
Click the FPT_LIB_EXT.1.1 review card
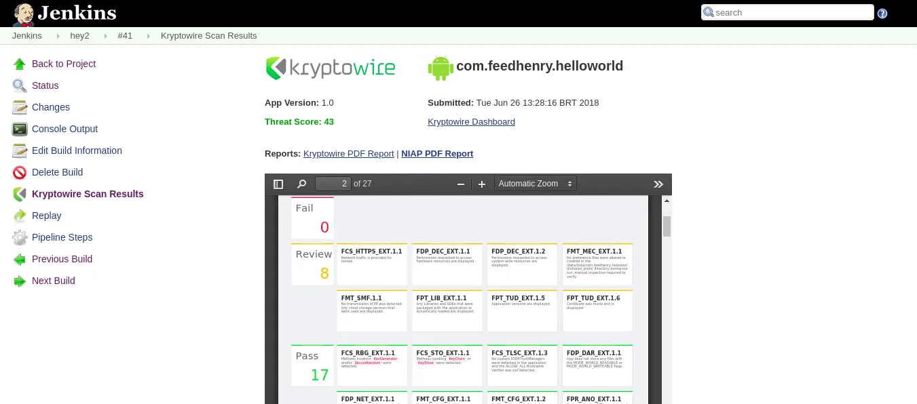coord(447,311)
